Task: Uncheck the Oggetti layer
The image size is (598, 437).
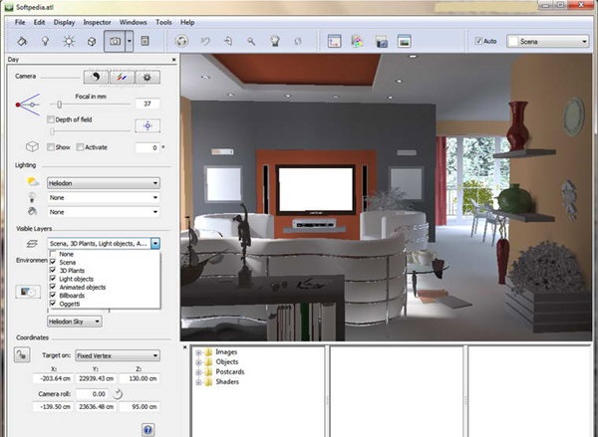Action: click(53, 304)
